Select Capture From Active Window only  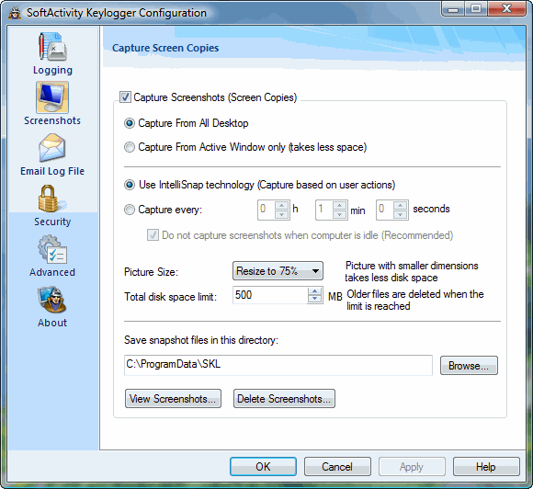tap(130, 147)
